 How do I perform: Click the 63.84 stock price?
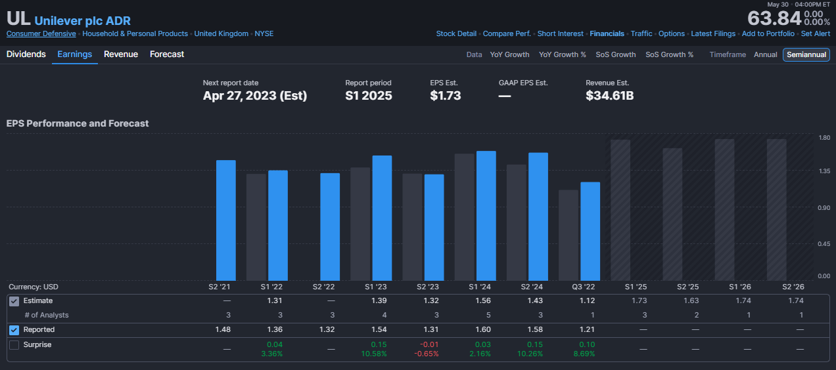tap(774, 18)
